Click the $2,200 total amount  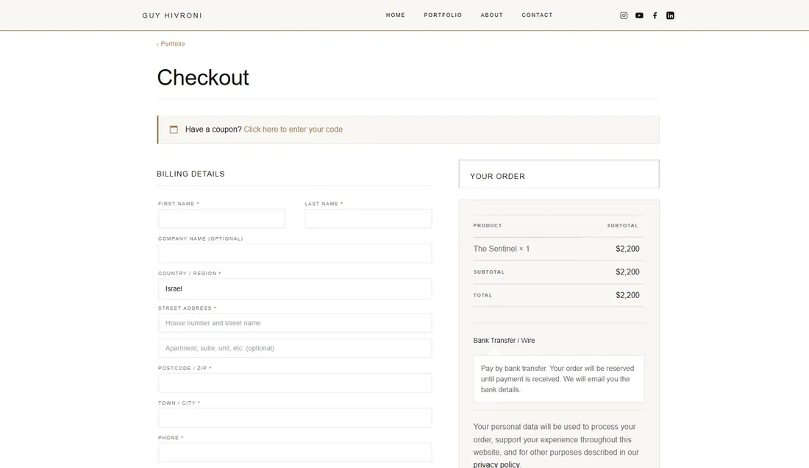(x=627, y=295)
